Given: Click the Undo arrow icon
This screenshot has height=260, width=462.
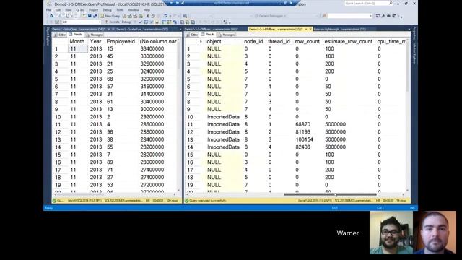Looking at the screenshot, I should pos(165,16).
